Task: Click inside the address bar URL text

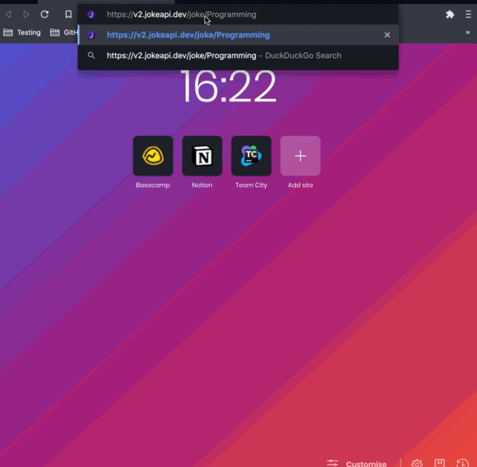Action: tap(181, 14)
